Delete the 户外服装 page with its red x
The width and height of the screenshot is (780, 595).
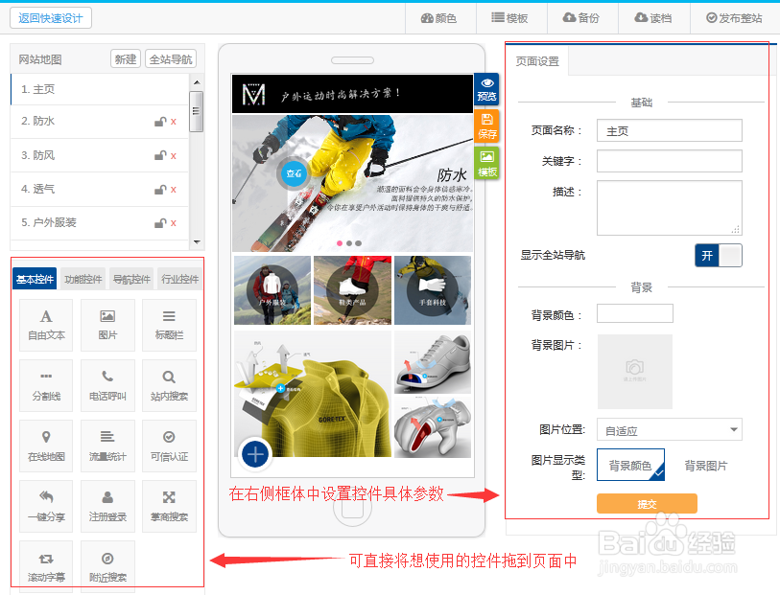(173, 223)
